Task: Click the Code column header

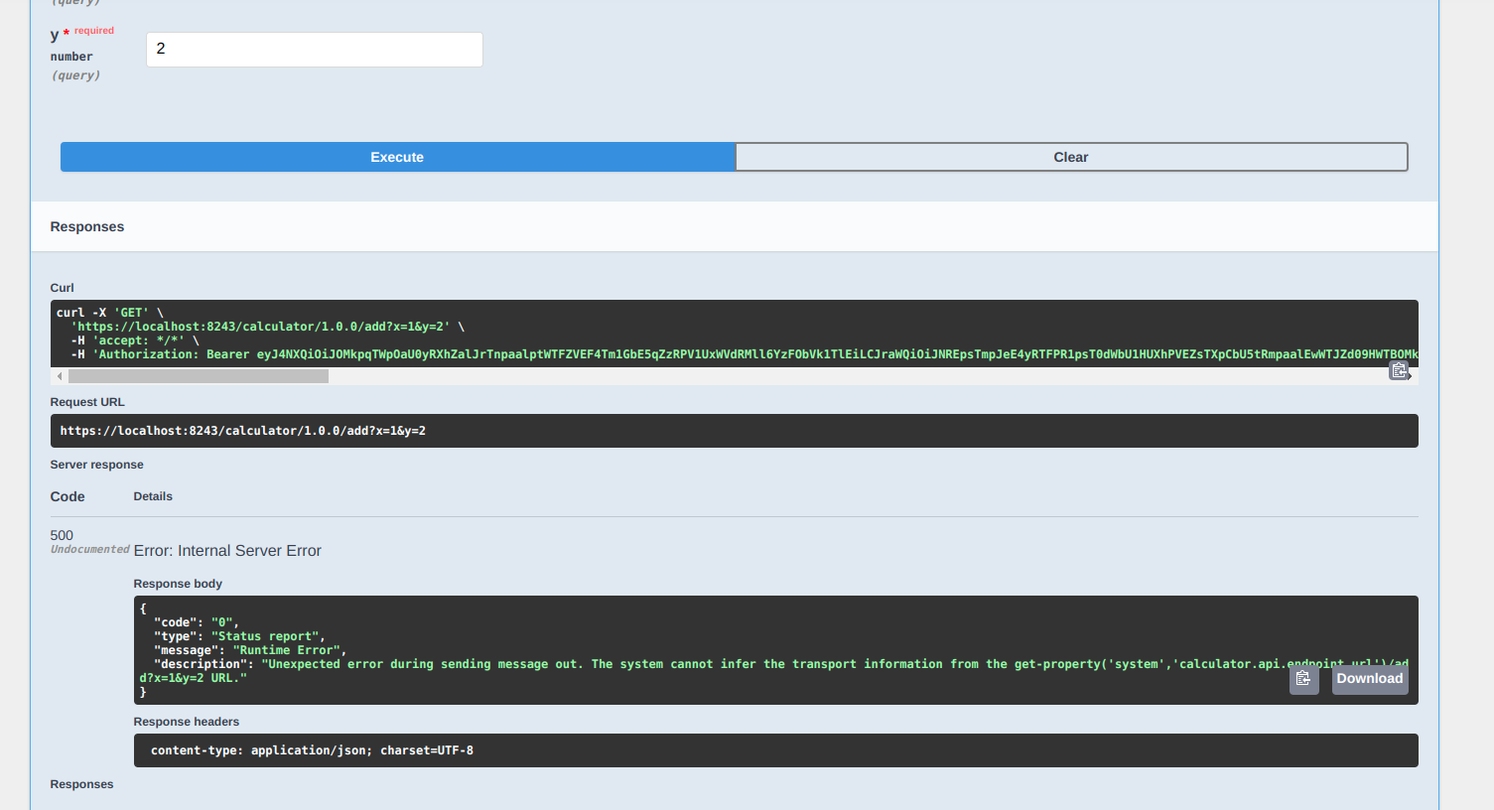Action: pos(68,496)
